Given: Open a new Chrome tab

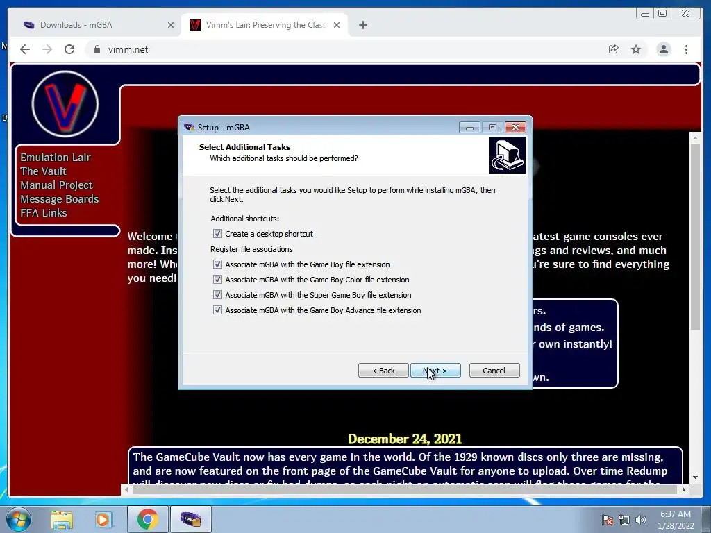Looking at the screenshot, I should pyautogui.click(x=362, y=25).
